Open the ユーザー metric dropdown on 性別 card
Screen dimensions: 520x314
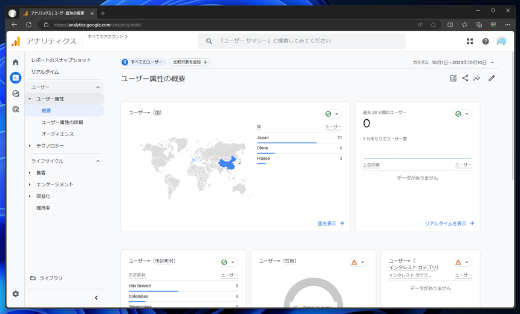[x=269, y=261]
